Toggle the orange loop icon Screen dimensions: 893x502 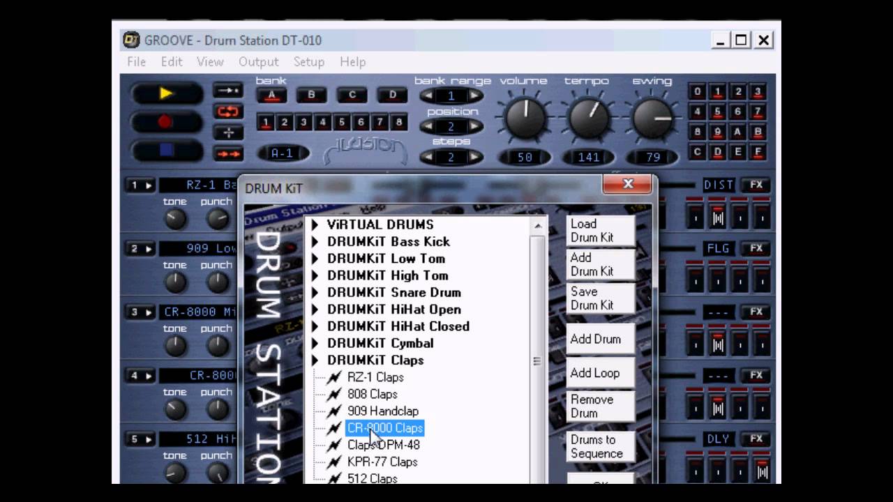click(228, 112)
